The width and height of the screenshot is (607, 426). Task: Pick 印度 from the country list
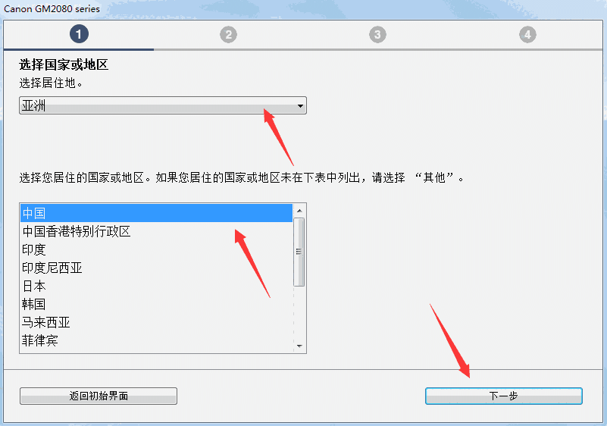tap(156, 249)
